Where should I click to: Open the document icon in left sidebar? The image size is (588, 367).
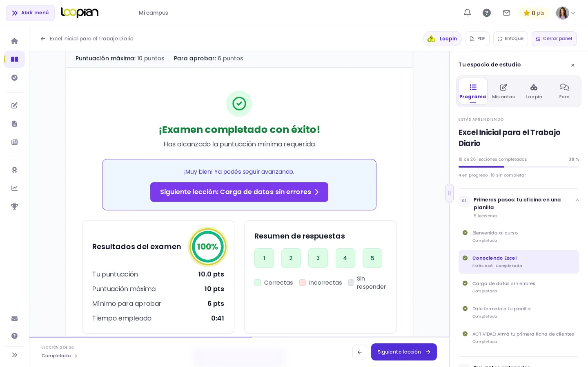pyautogui.click(x=14, y=124)
